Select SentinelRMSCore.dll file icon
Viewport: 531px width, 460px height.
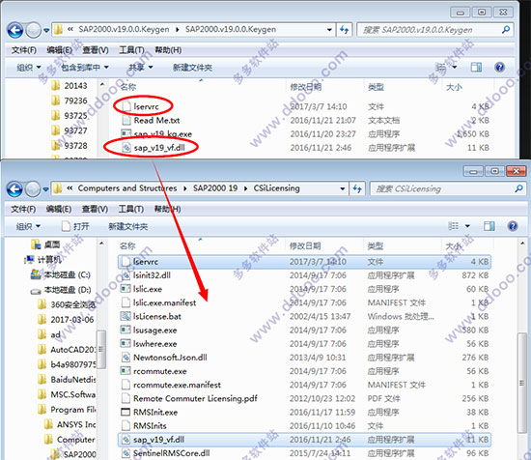[126, 453]
